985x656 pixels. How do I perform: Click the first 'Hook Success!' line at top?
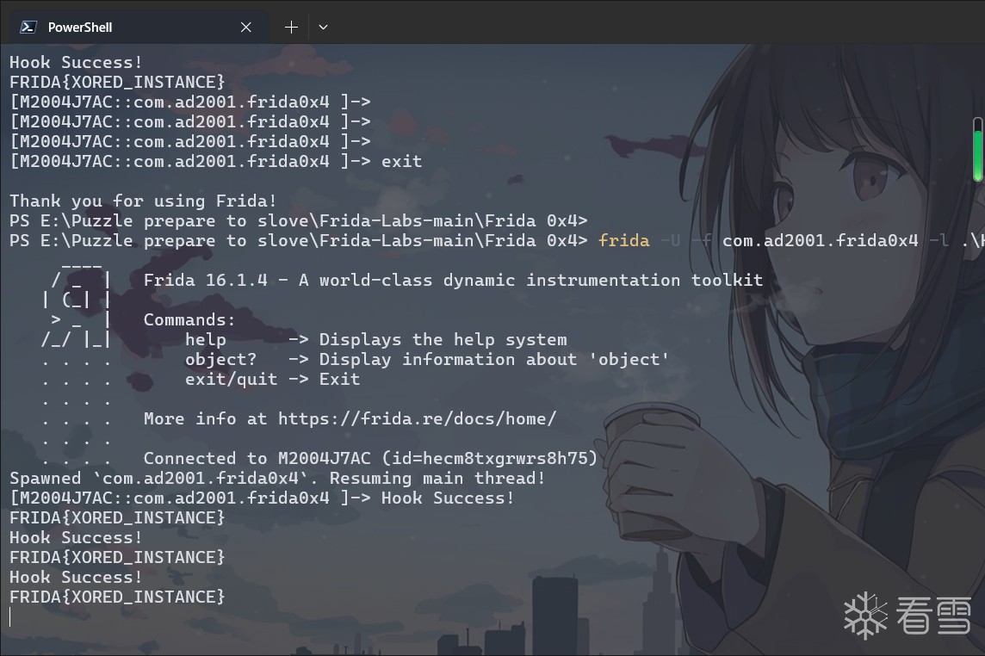[76, 63]
